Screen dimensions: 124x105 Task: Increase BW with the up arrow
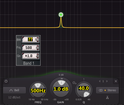38,38
